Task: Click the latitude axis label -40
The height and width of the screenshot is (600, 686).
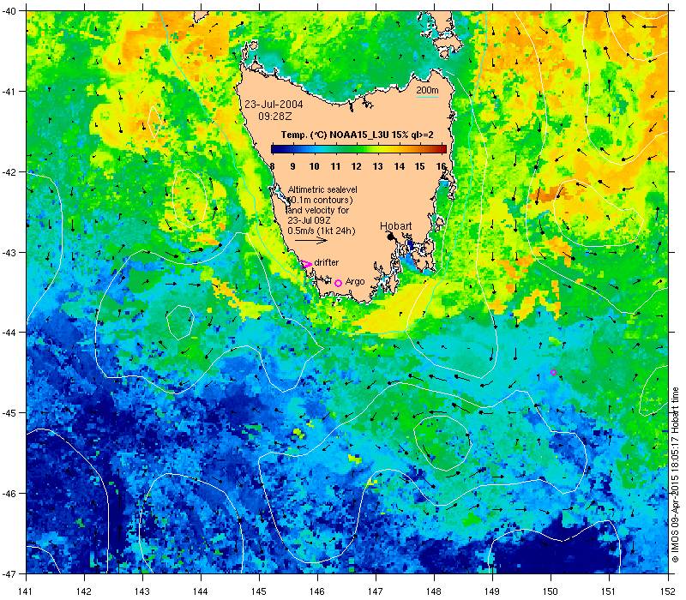Action: point(9,11)
